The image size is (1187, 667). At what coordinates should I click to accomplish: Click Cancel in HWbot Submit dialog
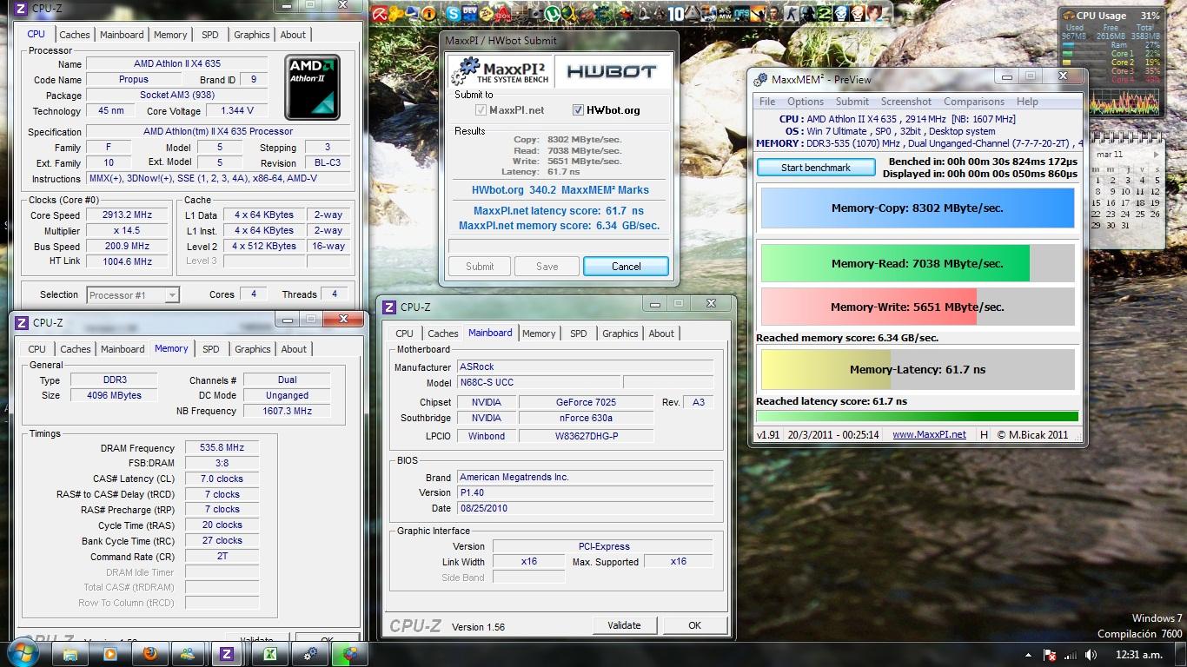point(626,267)
